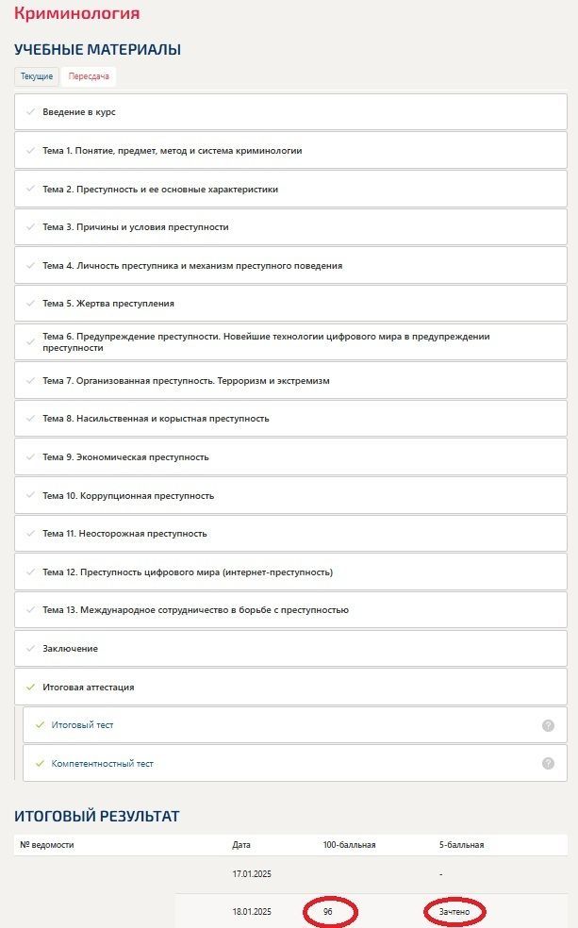
Task: Click the circled score 96 cell
Action: (x=328, y=912)
